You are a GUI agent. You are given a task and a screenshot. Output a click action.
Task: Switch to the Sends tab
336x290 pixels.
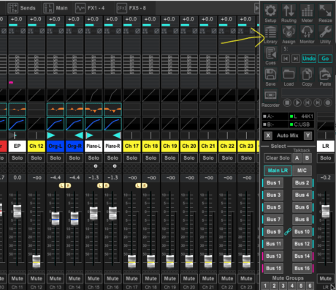(x=21, y=8)
